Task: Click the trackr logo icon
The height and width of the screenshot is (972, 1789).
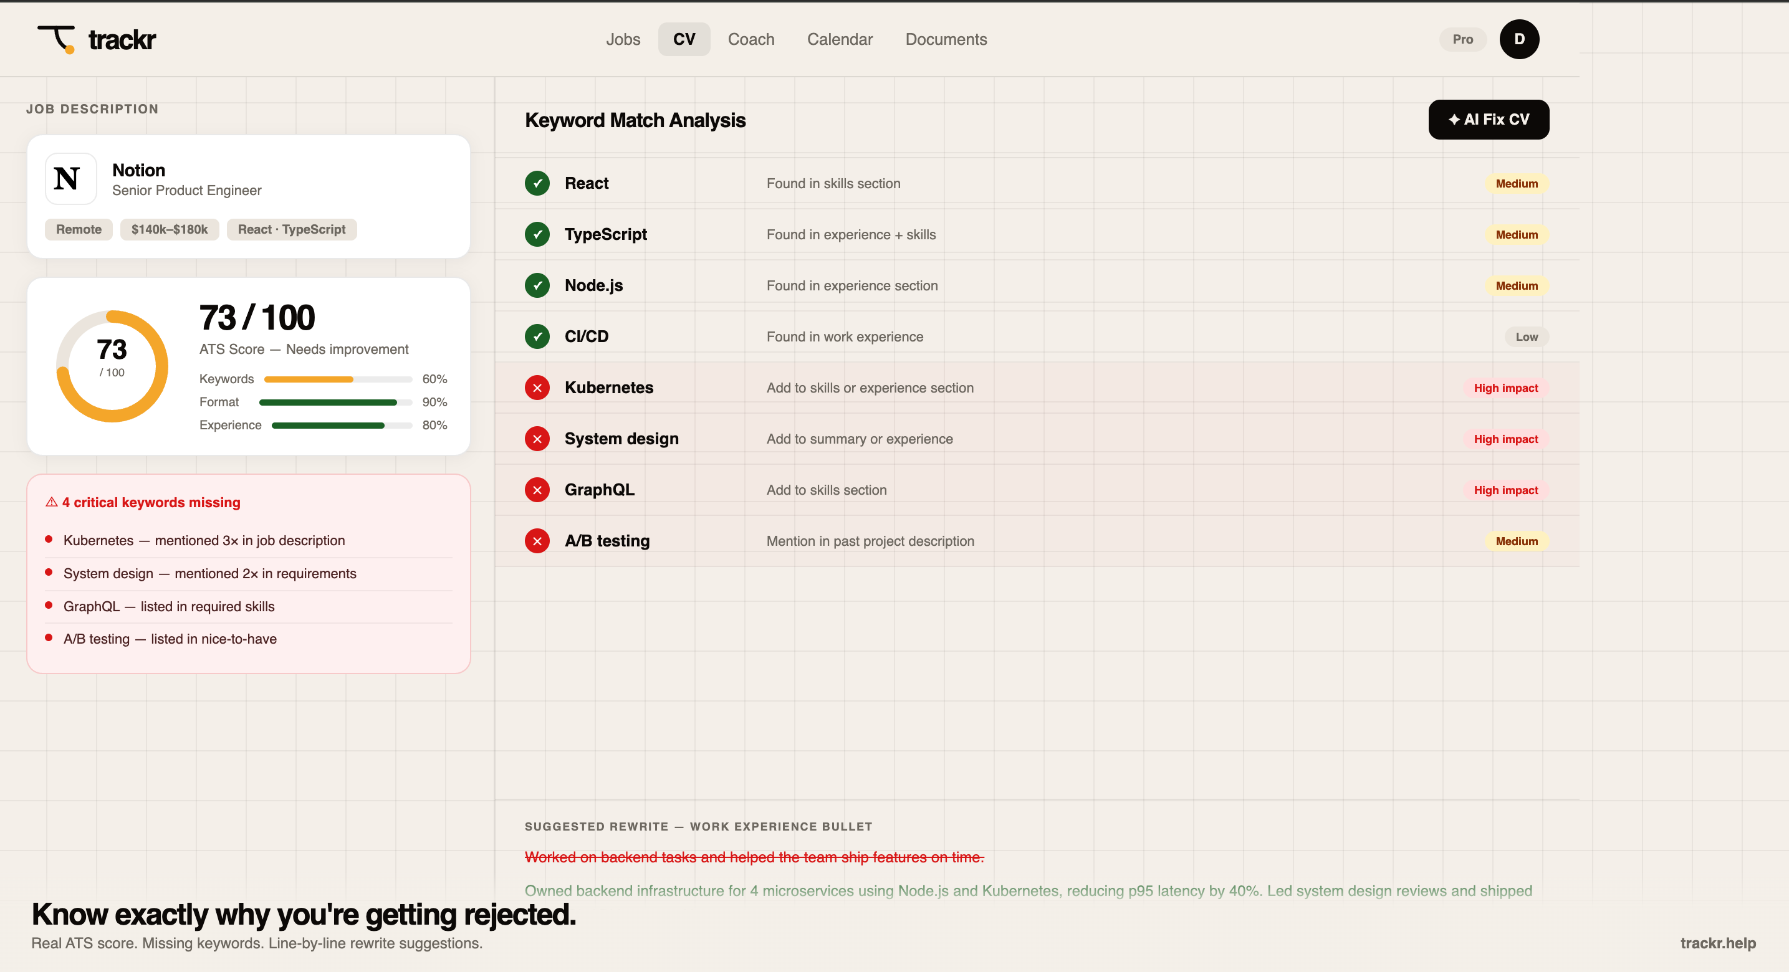Action: (57, 40)
